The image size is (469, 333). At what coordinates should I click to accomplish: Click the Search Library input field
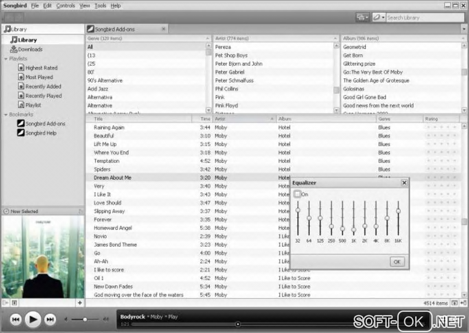click(x=425, y=17)
